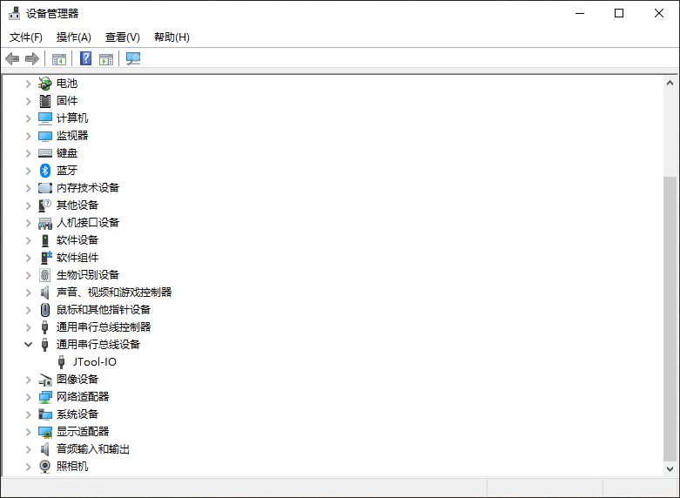The image size is (680, 498).
Task: Select the 监视器 tree item
Action: tap(72, 136)
